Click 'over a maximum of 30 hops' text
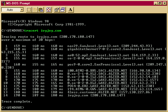This screenshot has width=168, height=112. coord(28,40)
